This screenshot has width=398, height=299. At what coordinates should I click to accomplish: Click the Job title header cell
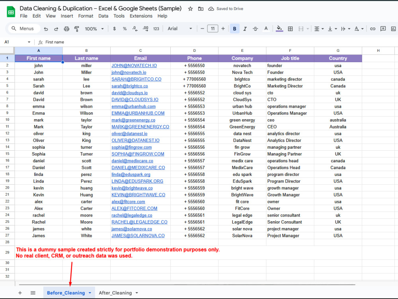[290, 58]
